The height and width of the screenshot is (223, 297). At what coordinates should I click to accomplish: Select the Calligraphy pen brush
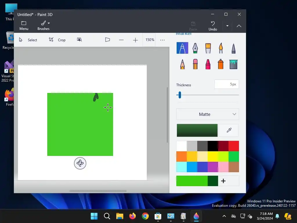[195, 48]
